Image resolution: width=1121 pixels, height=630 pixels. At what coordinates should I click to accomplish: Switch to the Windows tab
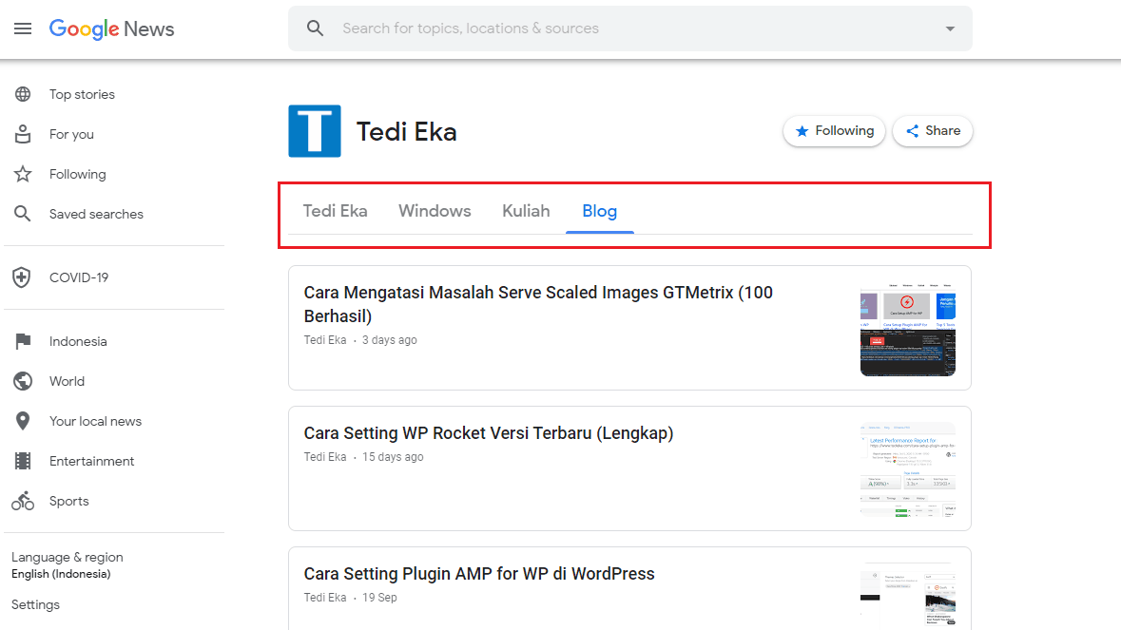[435, 211]
